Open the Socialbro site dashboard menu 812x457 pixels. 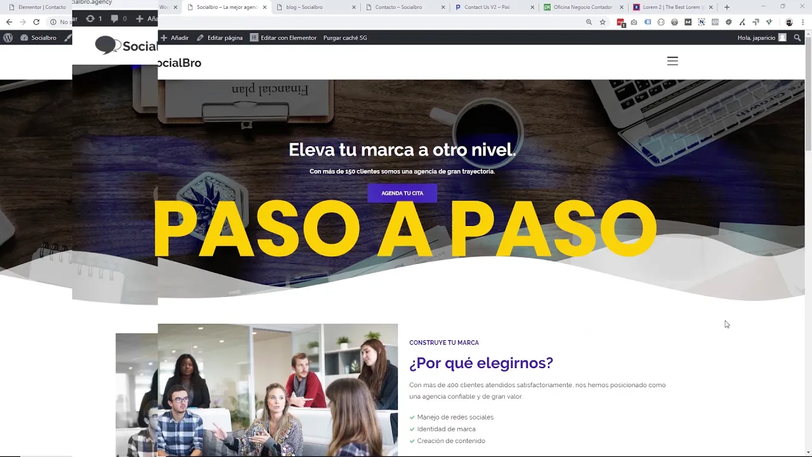(39, 37)
